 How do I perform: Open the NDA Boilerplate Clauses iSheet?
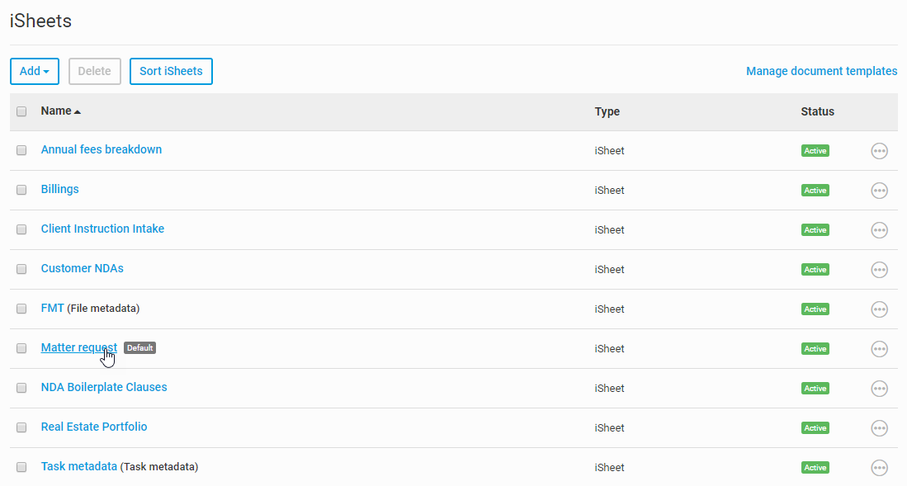click(104, 387)
